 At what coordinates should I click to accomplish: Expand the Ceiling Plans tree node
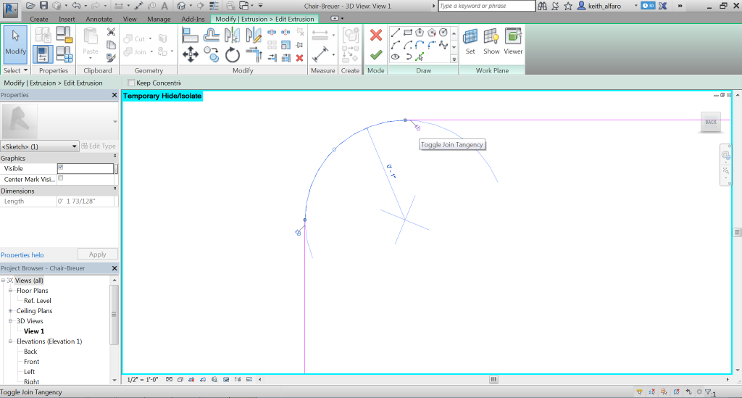coord(11,311)
